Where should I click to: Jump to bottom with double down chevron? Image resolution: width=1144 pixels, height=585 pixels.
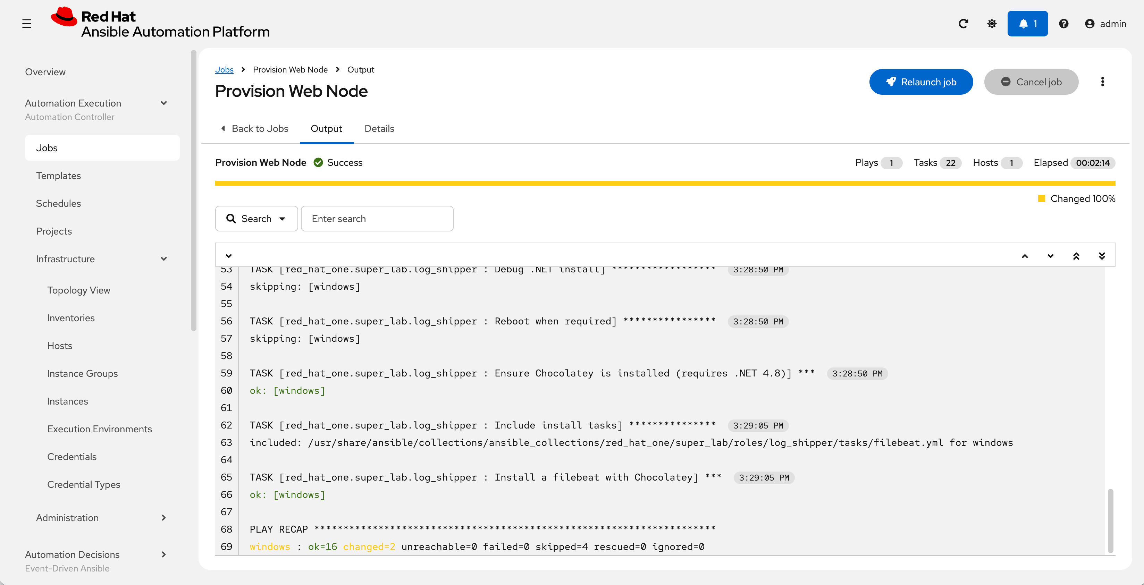click(x=1102, y=256)
